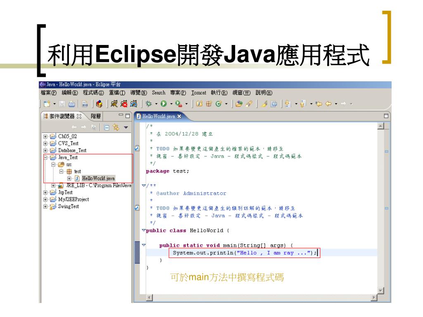Click the yellow Back navigation arrow
This screenshot has width=423, height=317.
pos(328,104)
